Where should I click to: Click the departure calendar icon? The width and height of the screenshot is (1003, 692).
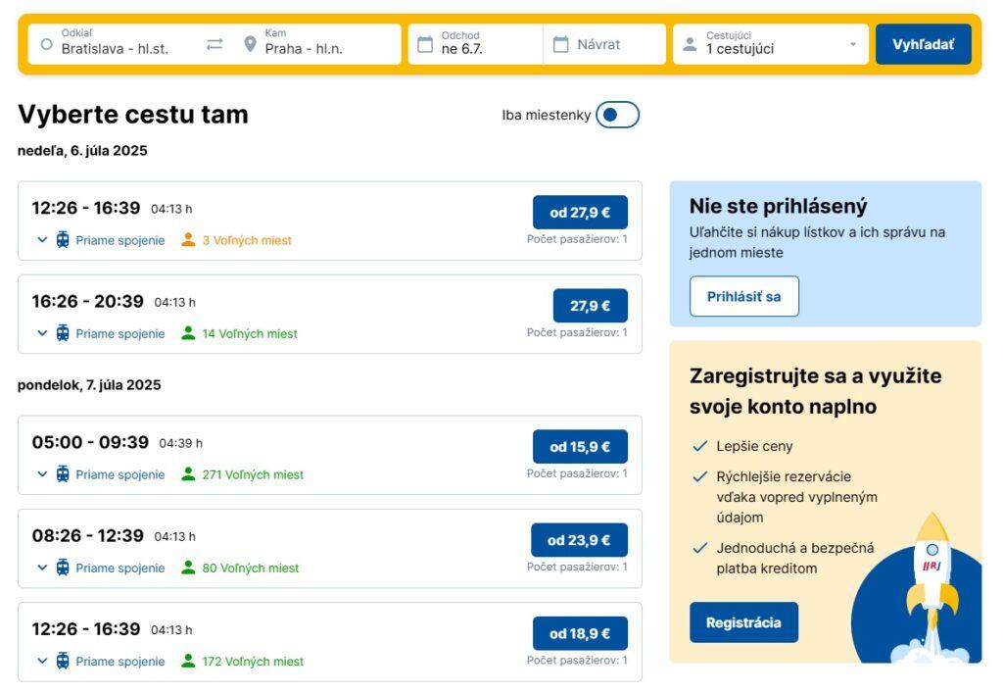425,44
